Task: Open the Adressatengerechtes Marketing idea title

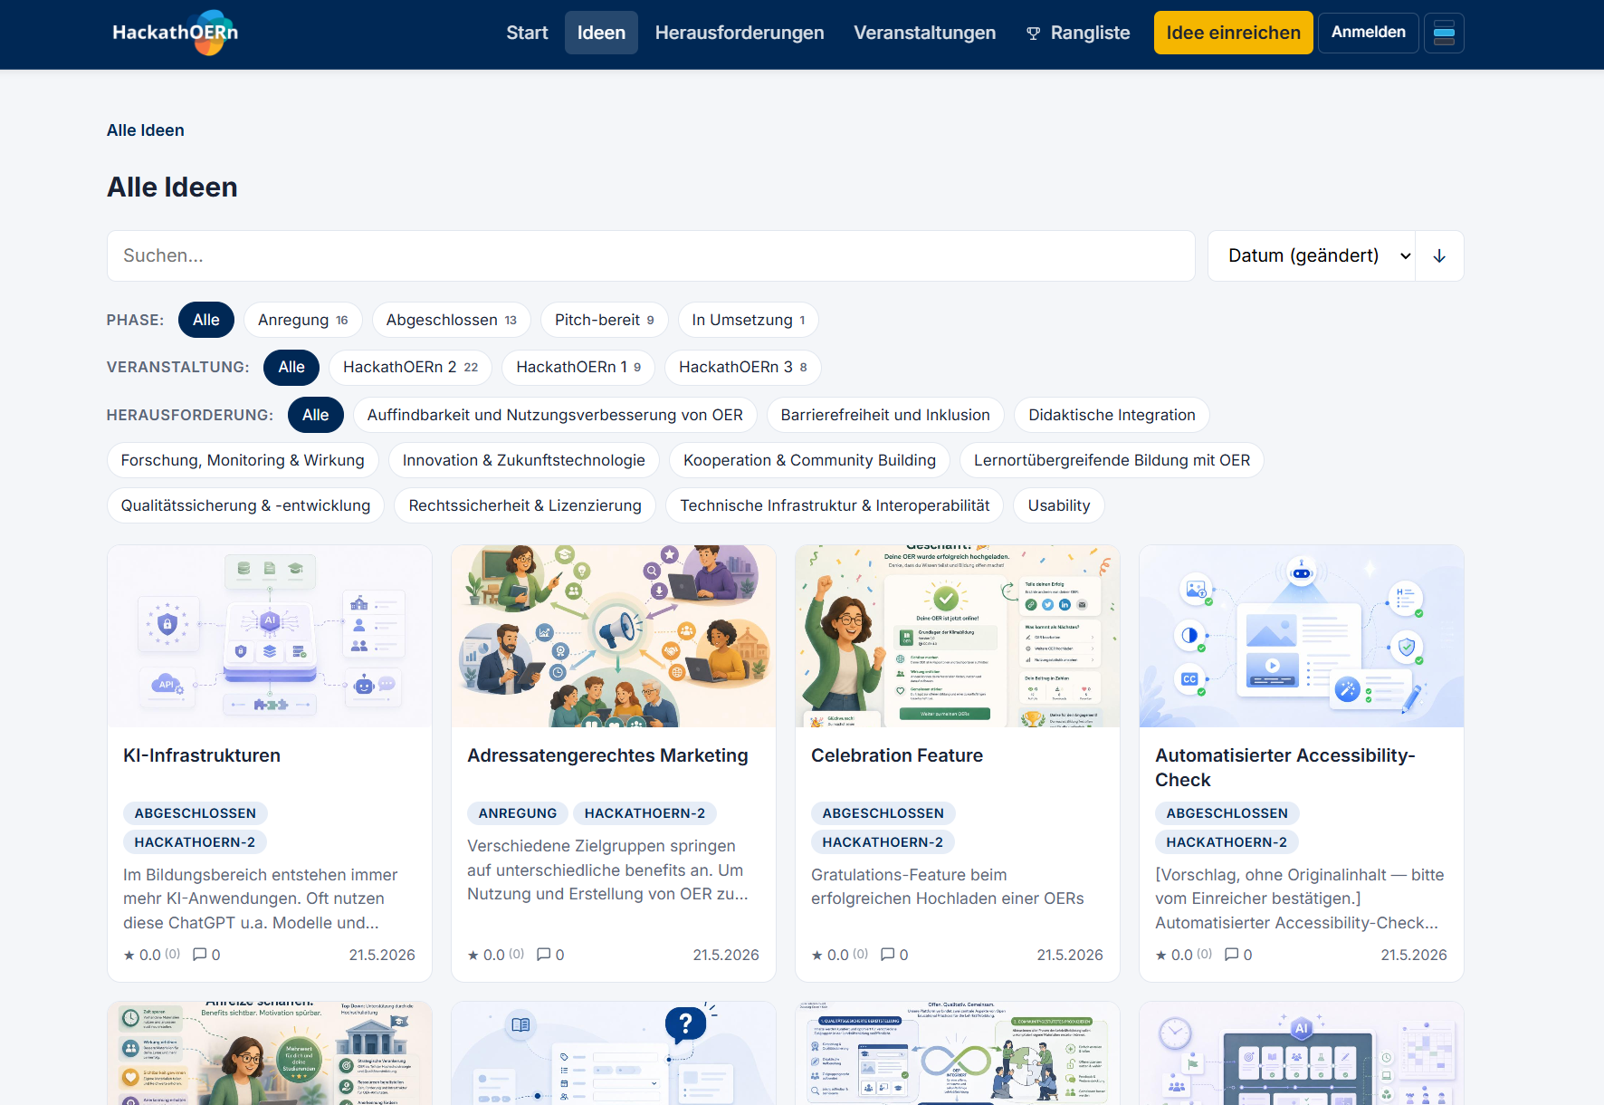Action: click(x=607, y=755)
